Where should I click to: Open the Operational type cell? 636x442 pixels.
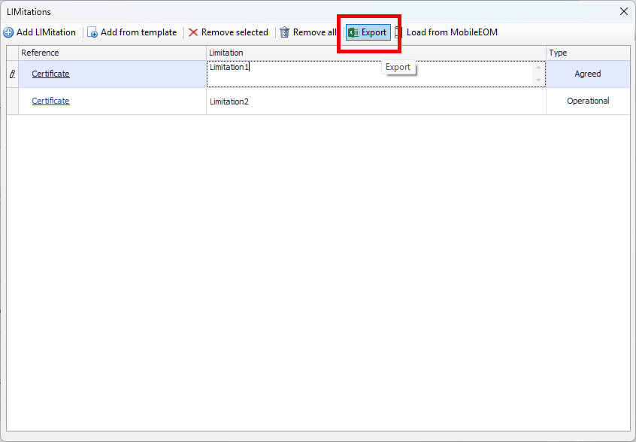[588, 101]
